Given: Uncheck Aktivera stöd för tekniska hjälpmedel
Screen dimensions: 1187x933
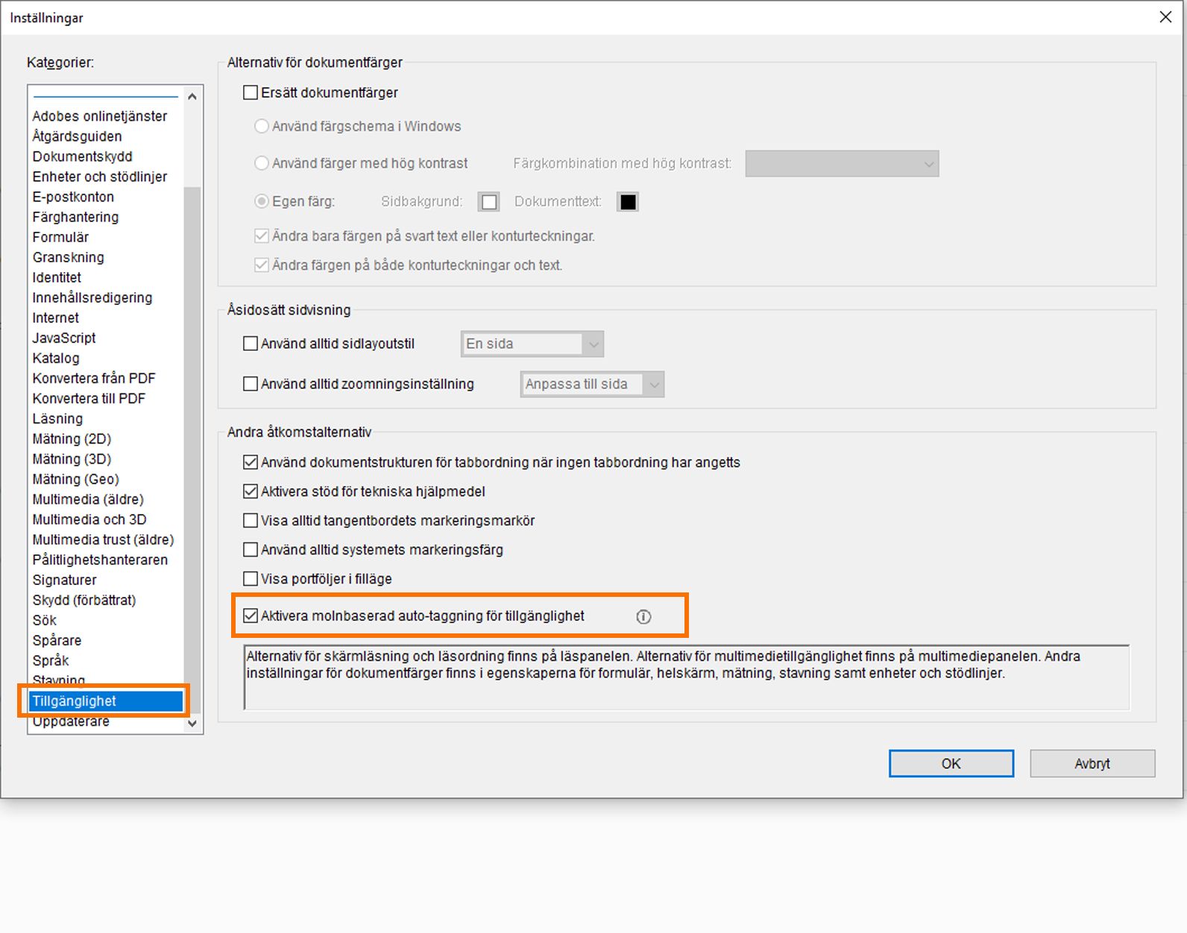Looking at the screenshot, I should click(251, 492).
